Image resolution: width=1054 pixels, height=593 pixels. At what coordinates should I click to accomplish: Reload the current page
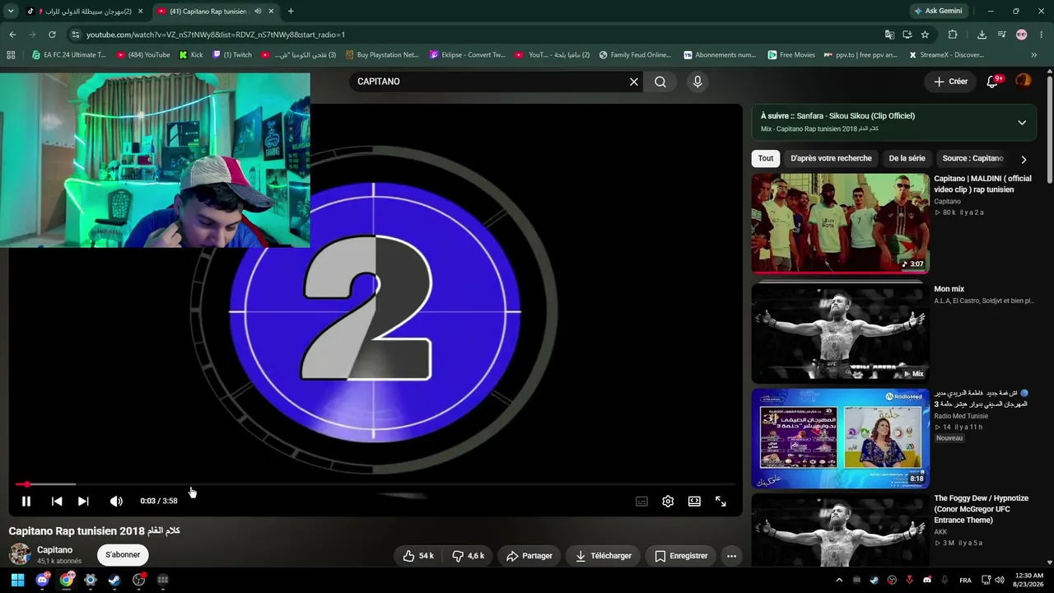coord(52,35)
